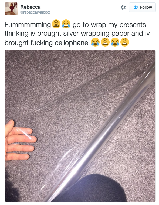This screenshot has width=159, height=205.
Task: Click the display name "Rebecca"
Action: pos(30,7)
